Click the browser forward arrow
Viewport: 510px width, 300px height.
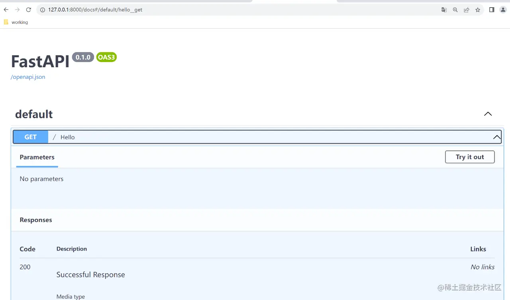click(17, 10)
